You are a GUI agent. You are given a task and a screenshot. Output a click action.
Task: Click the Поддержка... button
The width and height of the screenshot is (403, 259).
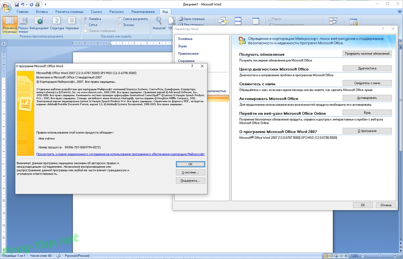[x=190, y=180]
